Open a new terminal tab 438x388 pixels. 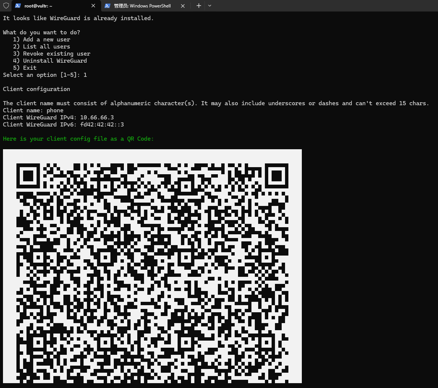tap(198, 6)
